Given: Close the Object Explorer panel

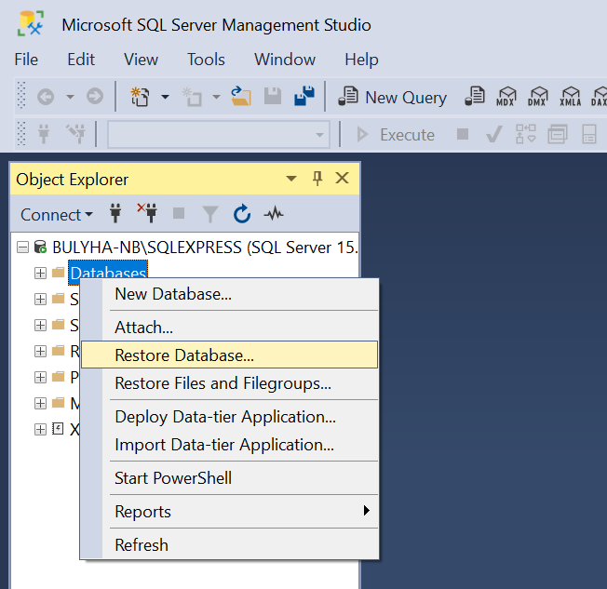Looking at the screenshot, I should tap(343, 178).
